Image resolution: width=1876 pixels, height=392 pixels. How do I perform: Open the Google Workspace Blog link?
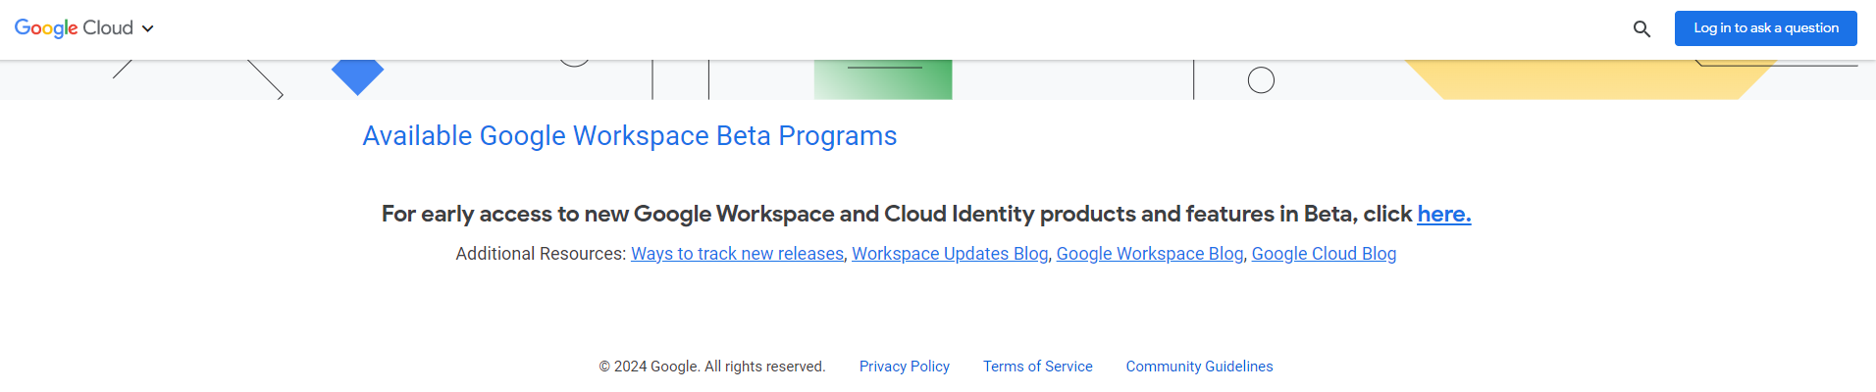(x=1150, y=254)
